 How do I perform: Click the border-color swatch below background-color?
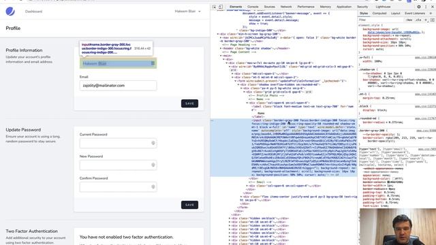click(x=388, y=182)
